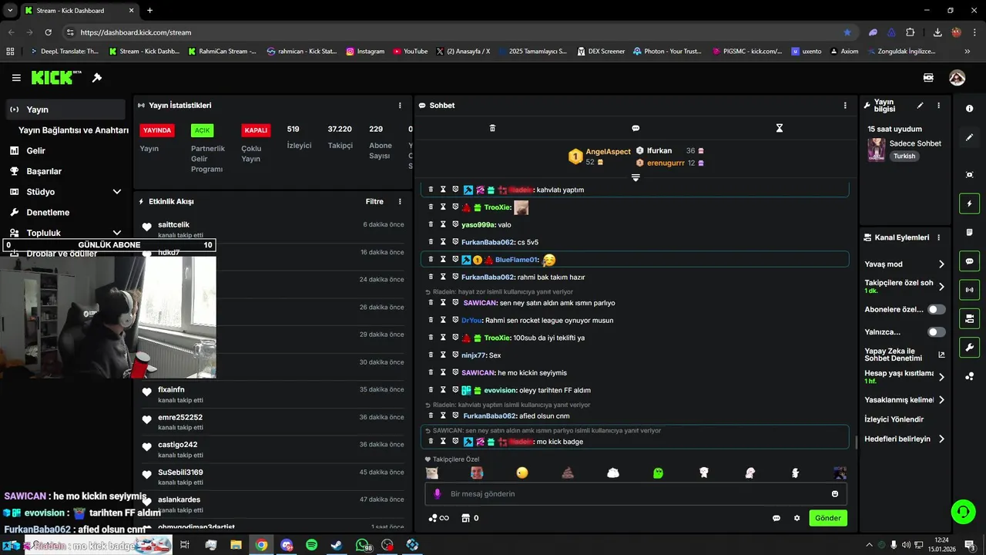The image size is (986, 555).
Task: Open Yayın İstatistikleri three-dot menu
Action: pos(400,106)
